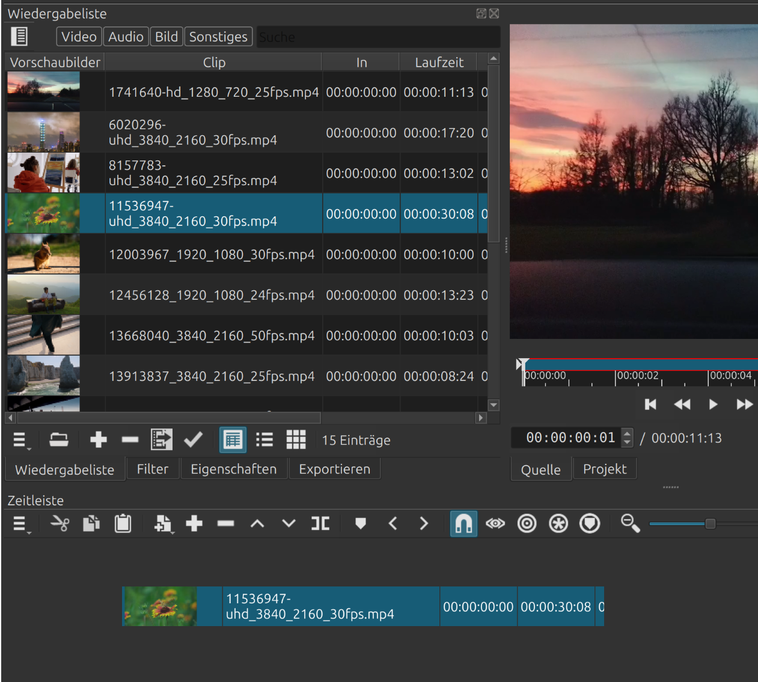This screenshot has height=682, width=758.
Task: Switch to the Filter tab
Action: 152,469
